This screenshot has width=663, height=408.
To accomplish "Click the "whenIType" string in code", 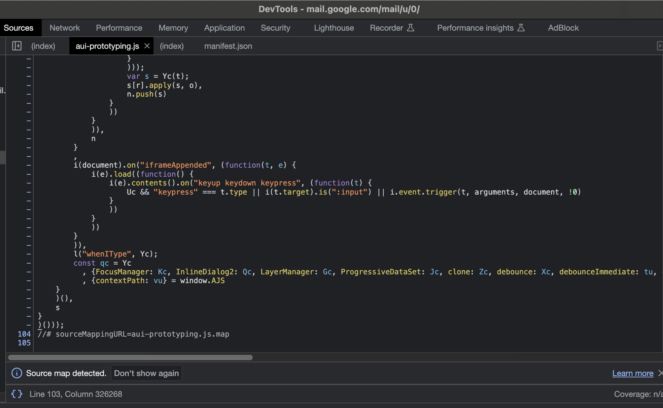I will click(x=107, y=254).
